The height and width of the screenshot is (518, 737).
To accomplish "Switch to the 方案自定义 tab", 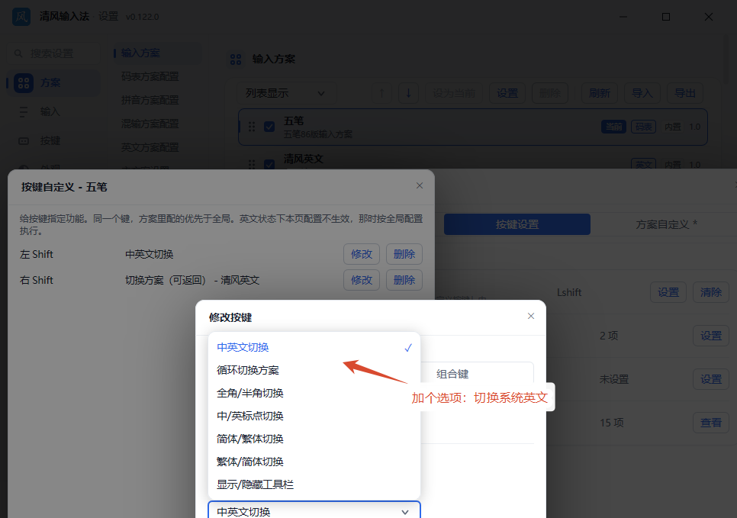I will [x=666, y=225].
